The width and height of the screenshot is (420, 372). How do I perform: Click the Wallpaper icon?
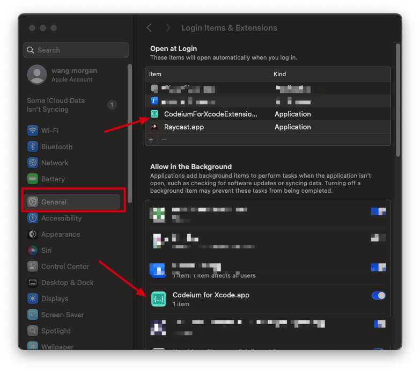pos(33,346)
